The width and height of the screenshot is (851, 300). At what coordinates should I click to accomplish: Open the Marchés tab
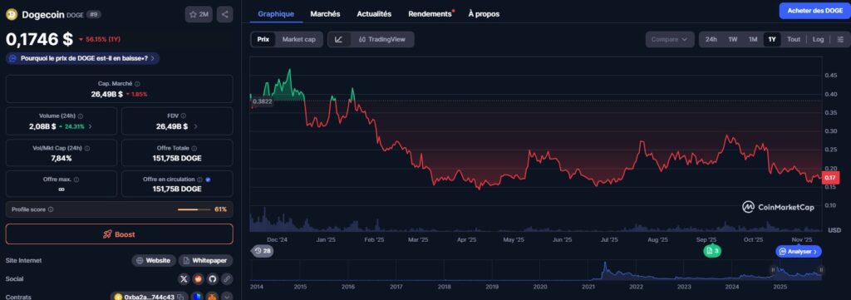pyautogui.click(x=325, y=13)
